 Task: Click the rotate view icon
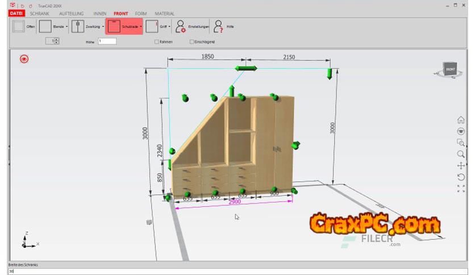tap(461, 177)
